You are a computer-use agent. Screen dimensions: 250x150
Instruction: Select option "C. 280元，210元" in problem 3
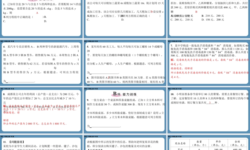click(181, 19)
